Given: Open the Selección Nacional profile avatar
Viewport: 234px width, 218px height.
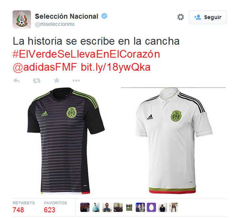Looking at the screenshot, I should click(x=22, y=19).
